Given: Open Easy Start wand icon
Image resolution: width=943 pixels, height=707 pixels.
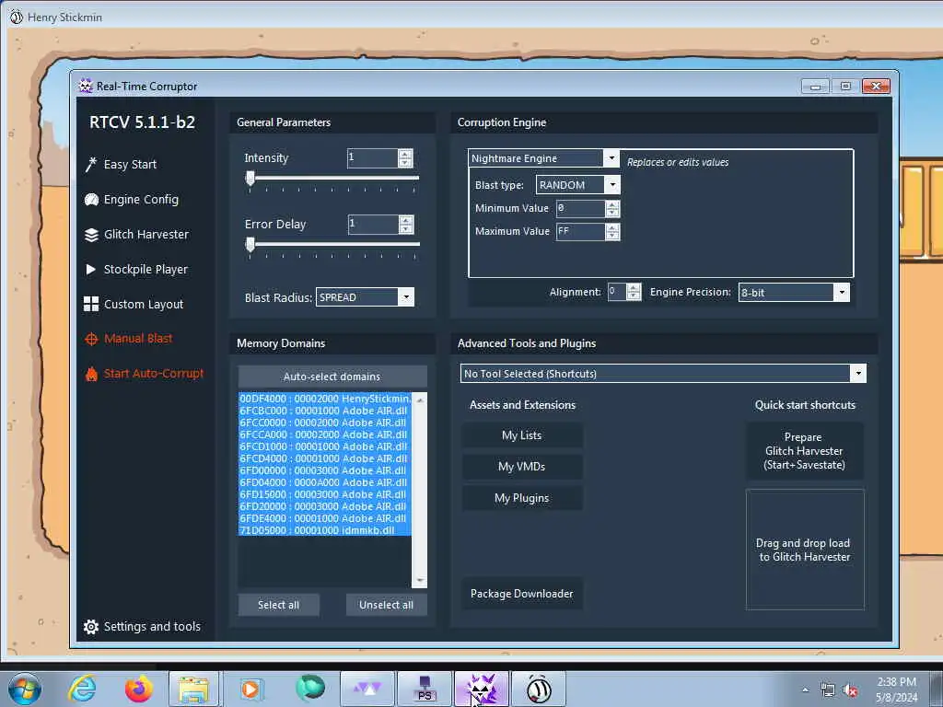Looking at the screenshot, I should (91, 164).
